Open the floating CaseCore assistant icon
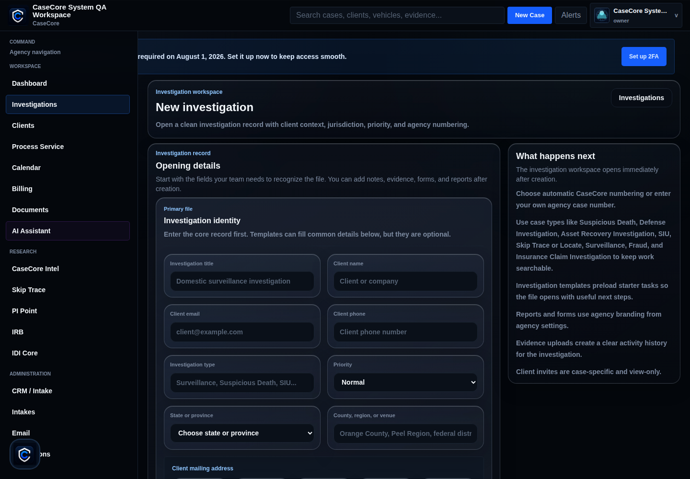Viewport: 690px width, 479px height. click(x=24, y=454)
